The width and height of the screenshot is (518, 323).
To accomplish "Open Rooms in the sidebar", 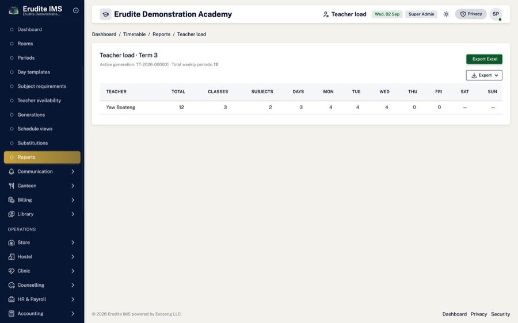I will click(42, 44).
